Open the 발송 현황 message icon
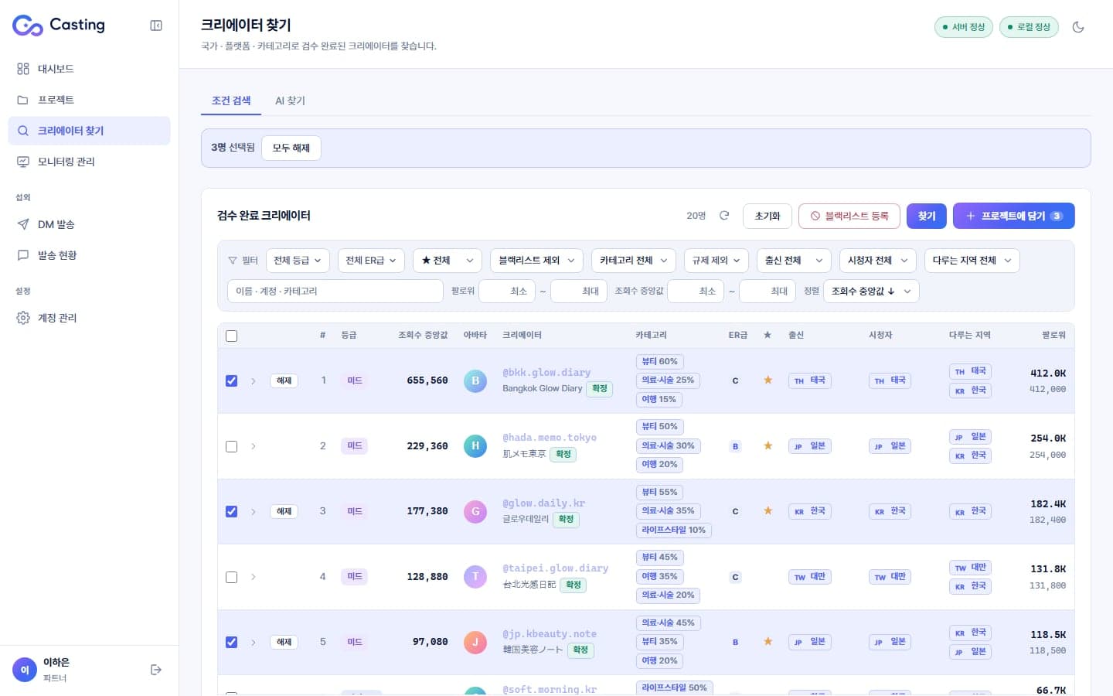Image resolution: width=1113 pixels, height=696 pixels. point(23,255)
